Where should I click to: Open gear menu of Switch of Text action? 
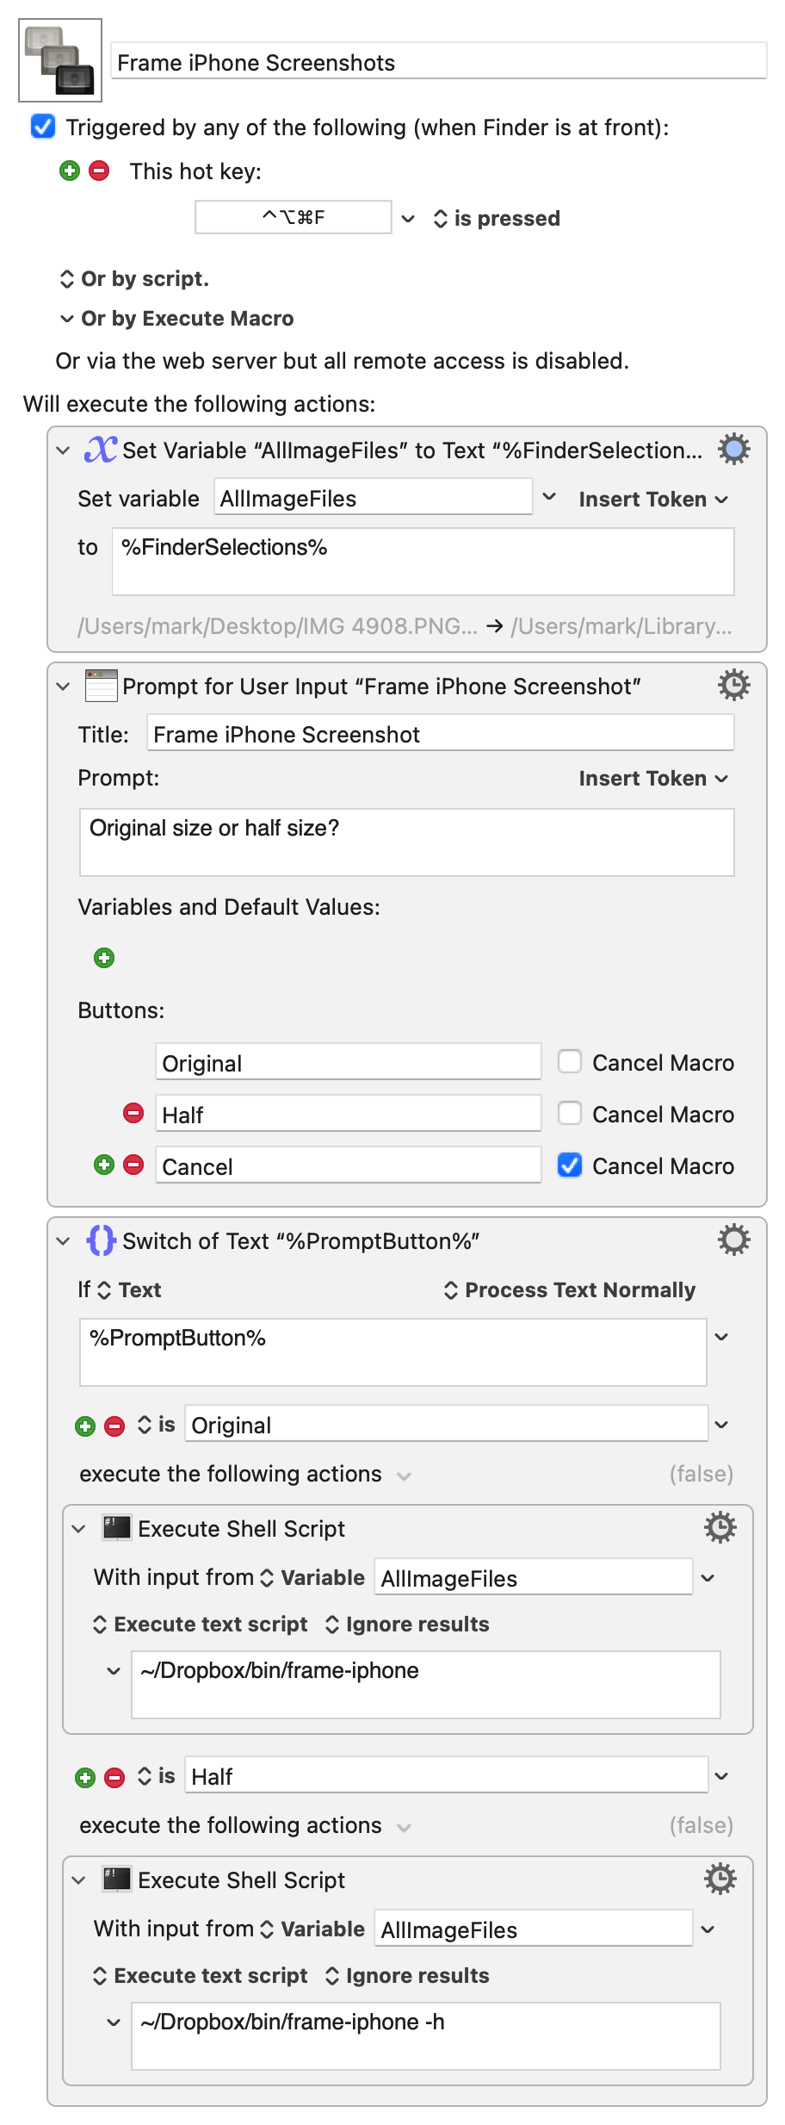click(733, 1240)
